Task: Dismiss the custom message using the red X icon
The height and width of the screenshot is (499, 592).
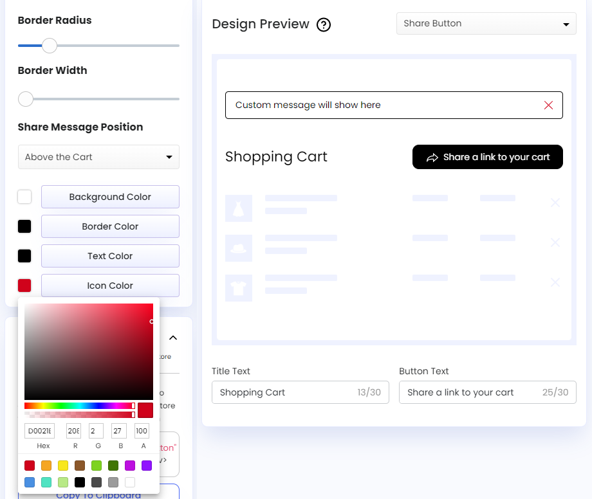Action: pos(548,105)
